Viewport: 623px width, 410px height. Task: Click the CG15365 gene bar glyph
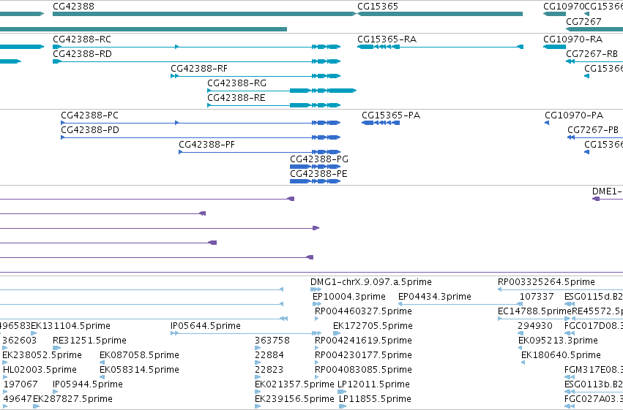pyautogui.click(x=440, y=14)
